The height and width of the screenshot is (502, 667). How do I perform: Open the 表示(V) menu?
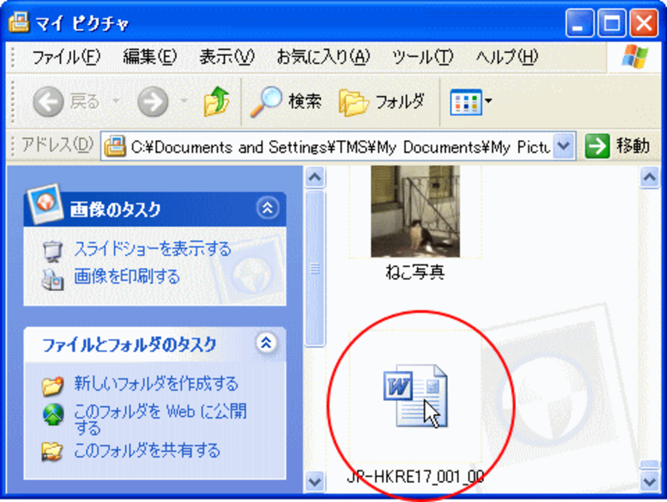click(227, 57)
